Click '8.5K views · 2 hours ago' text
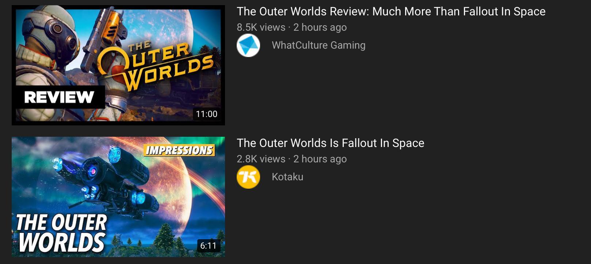Screen dimensions: 591x264 292,27
